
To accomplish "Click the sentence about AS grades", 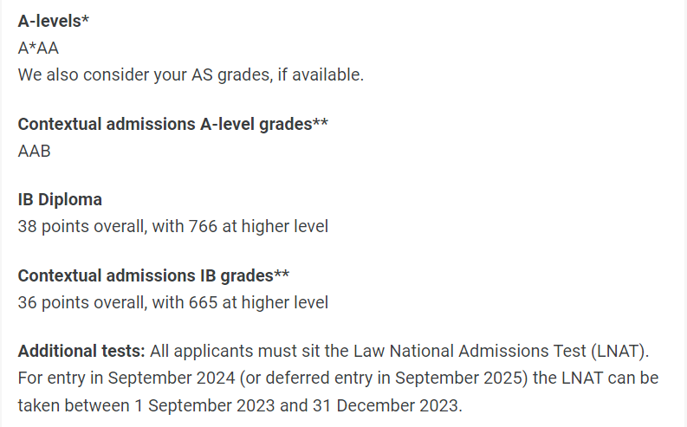I will (191, 74).
